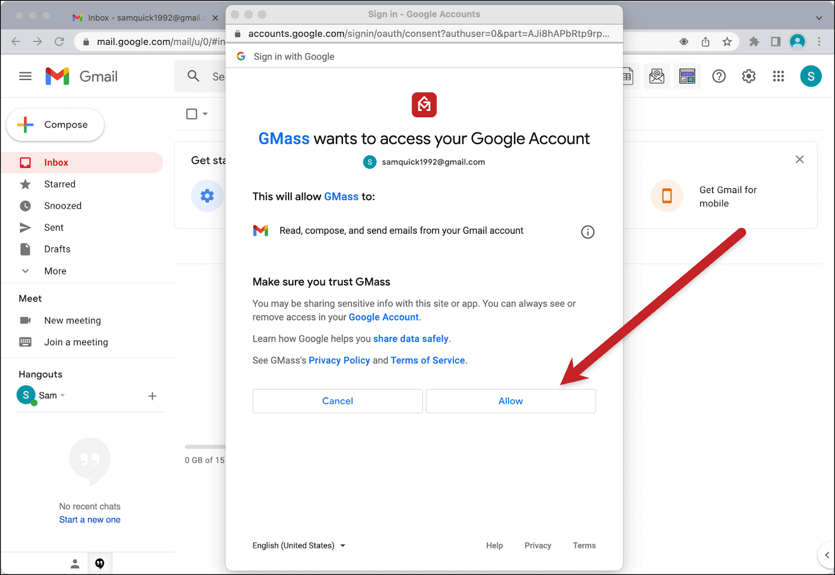Screen dimensions: 835x575
Task: Click the GMass envelope icon in Gmail toolbar
Action: [x=657, y=77]
